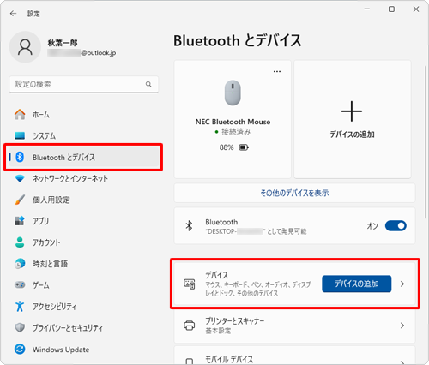Viewport: 429px width, 365px height.
Task: Click the Bluetooth sidebar icon
Action: click(x=20, y=157)
